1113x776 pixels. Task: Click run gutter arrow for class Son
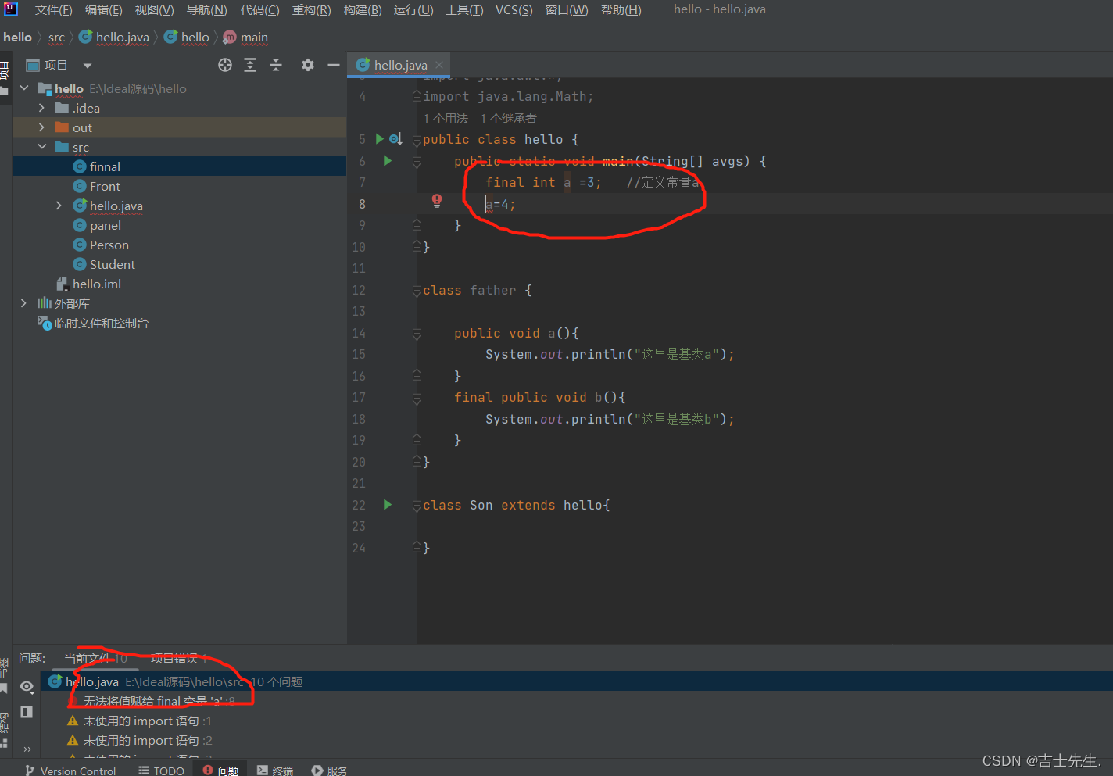tap(387, 505)
